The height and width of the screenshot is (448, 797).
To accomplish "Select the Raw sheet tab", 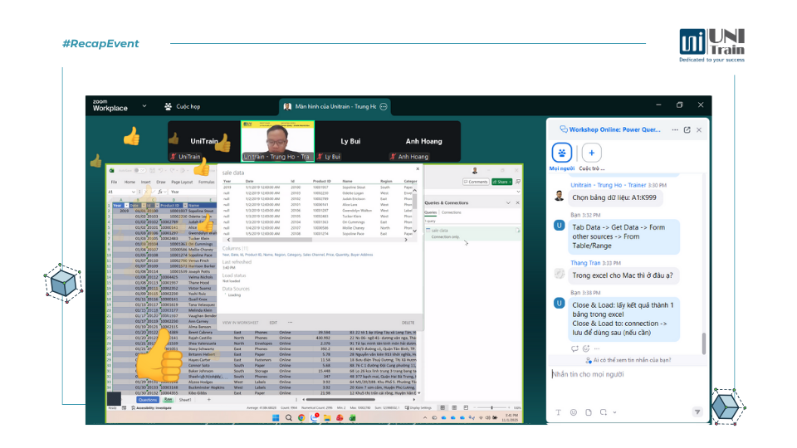I will coord(168,400).
